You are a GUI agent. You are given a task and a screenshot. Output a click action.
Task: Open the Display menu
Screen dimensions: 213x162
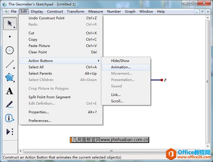pos(37,12)
